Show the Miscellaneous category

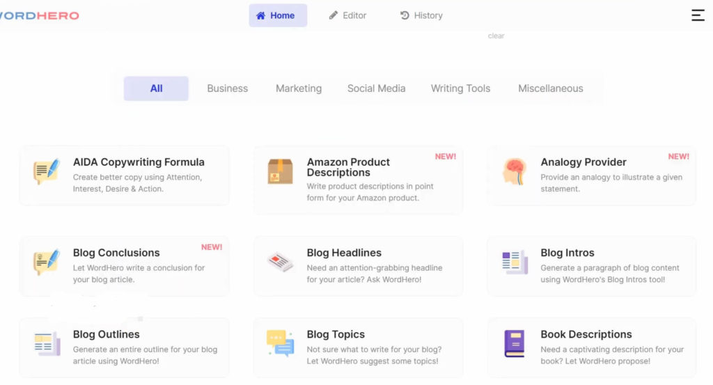551,88
